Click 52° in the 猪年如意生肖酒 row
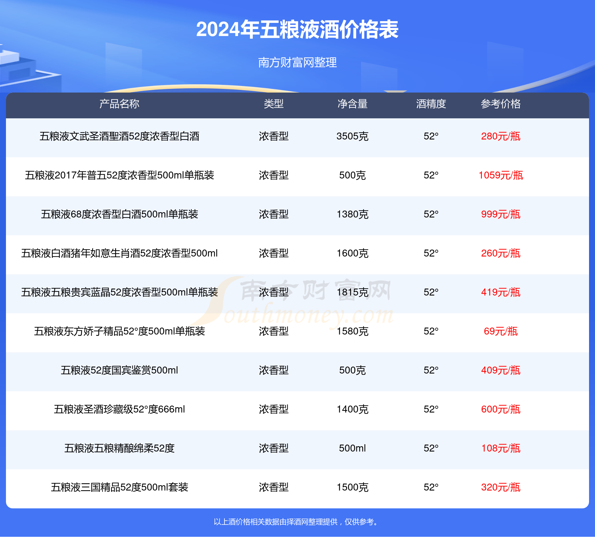Viewport: 595px width, 552px height. [x=431, y=253]
